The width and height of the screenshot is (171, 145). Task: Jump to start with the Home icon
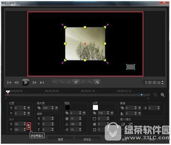pyautogui.click(x=9, y=82)
